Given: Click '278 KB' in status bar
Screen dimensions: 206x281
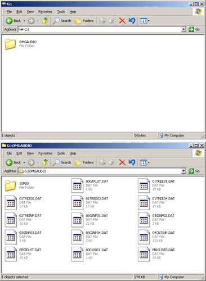Looking at the screenshot, I should pyautogui.click(x=140, y=277).
